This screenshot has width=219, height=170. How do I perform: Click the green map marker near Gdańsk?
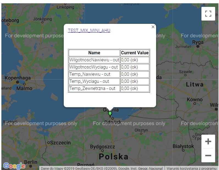[x=110, y=114]
